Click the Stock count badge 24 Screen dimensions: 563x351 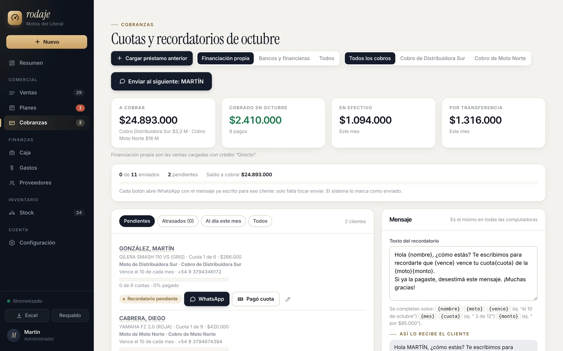[79, 213]
